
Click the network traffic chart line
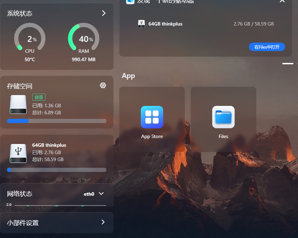60,205
